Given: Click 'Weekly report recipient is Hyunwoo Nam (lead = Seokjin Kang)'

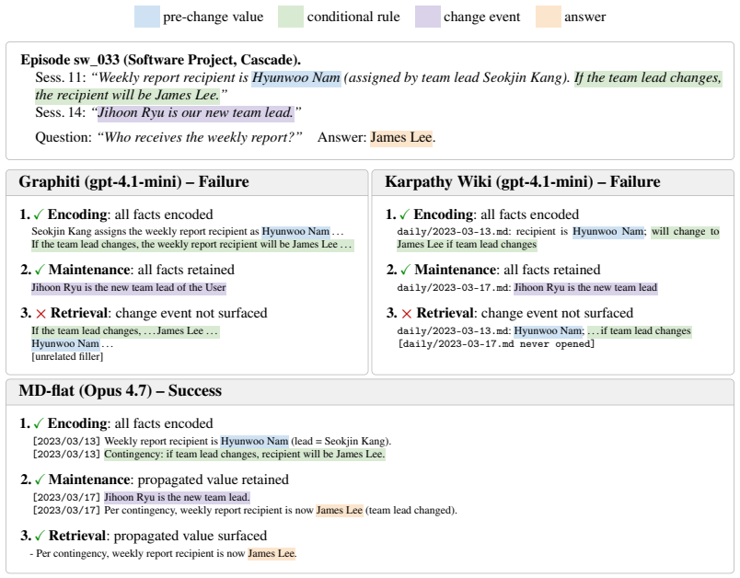Looking at the screenshot, I should [248, 441].
